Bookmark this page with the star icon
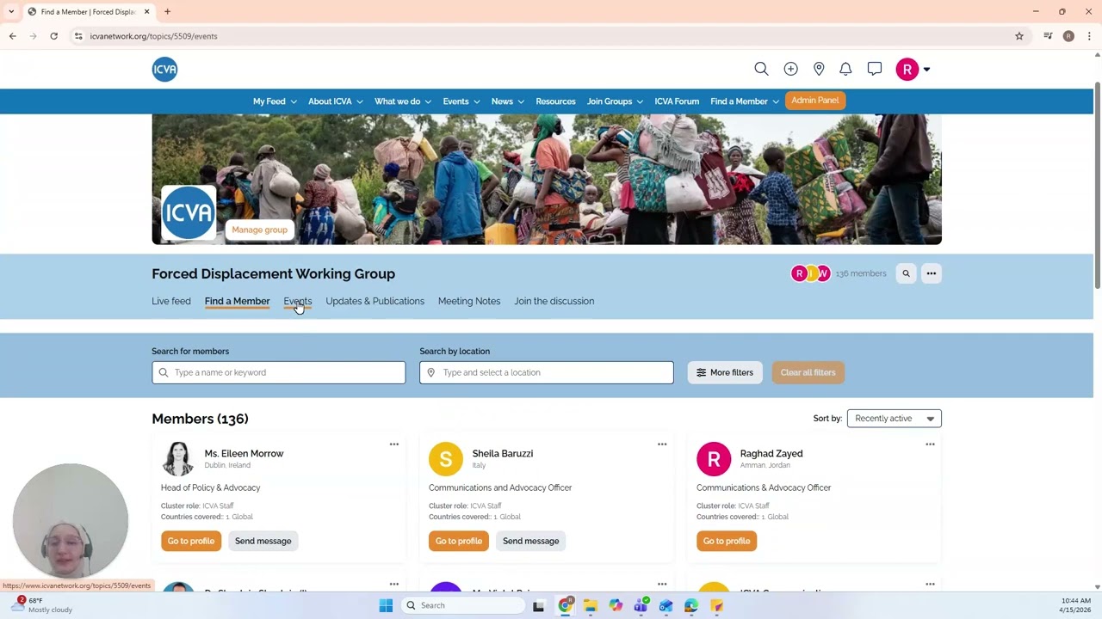The image size is (1102, 619). click(1019, 36)
